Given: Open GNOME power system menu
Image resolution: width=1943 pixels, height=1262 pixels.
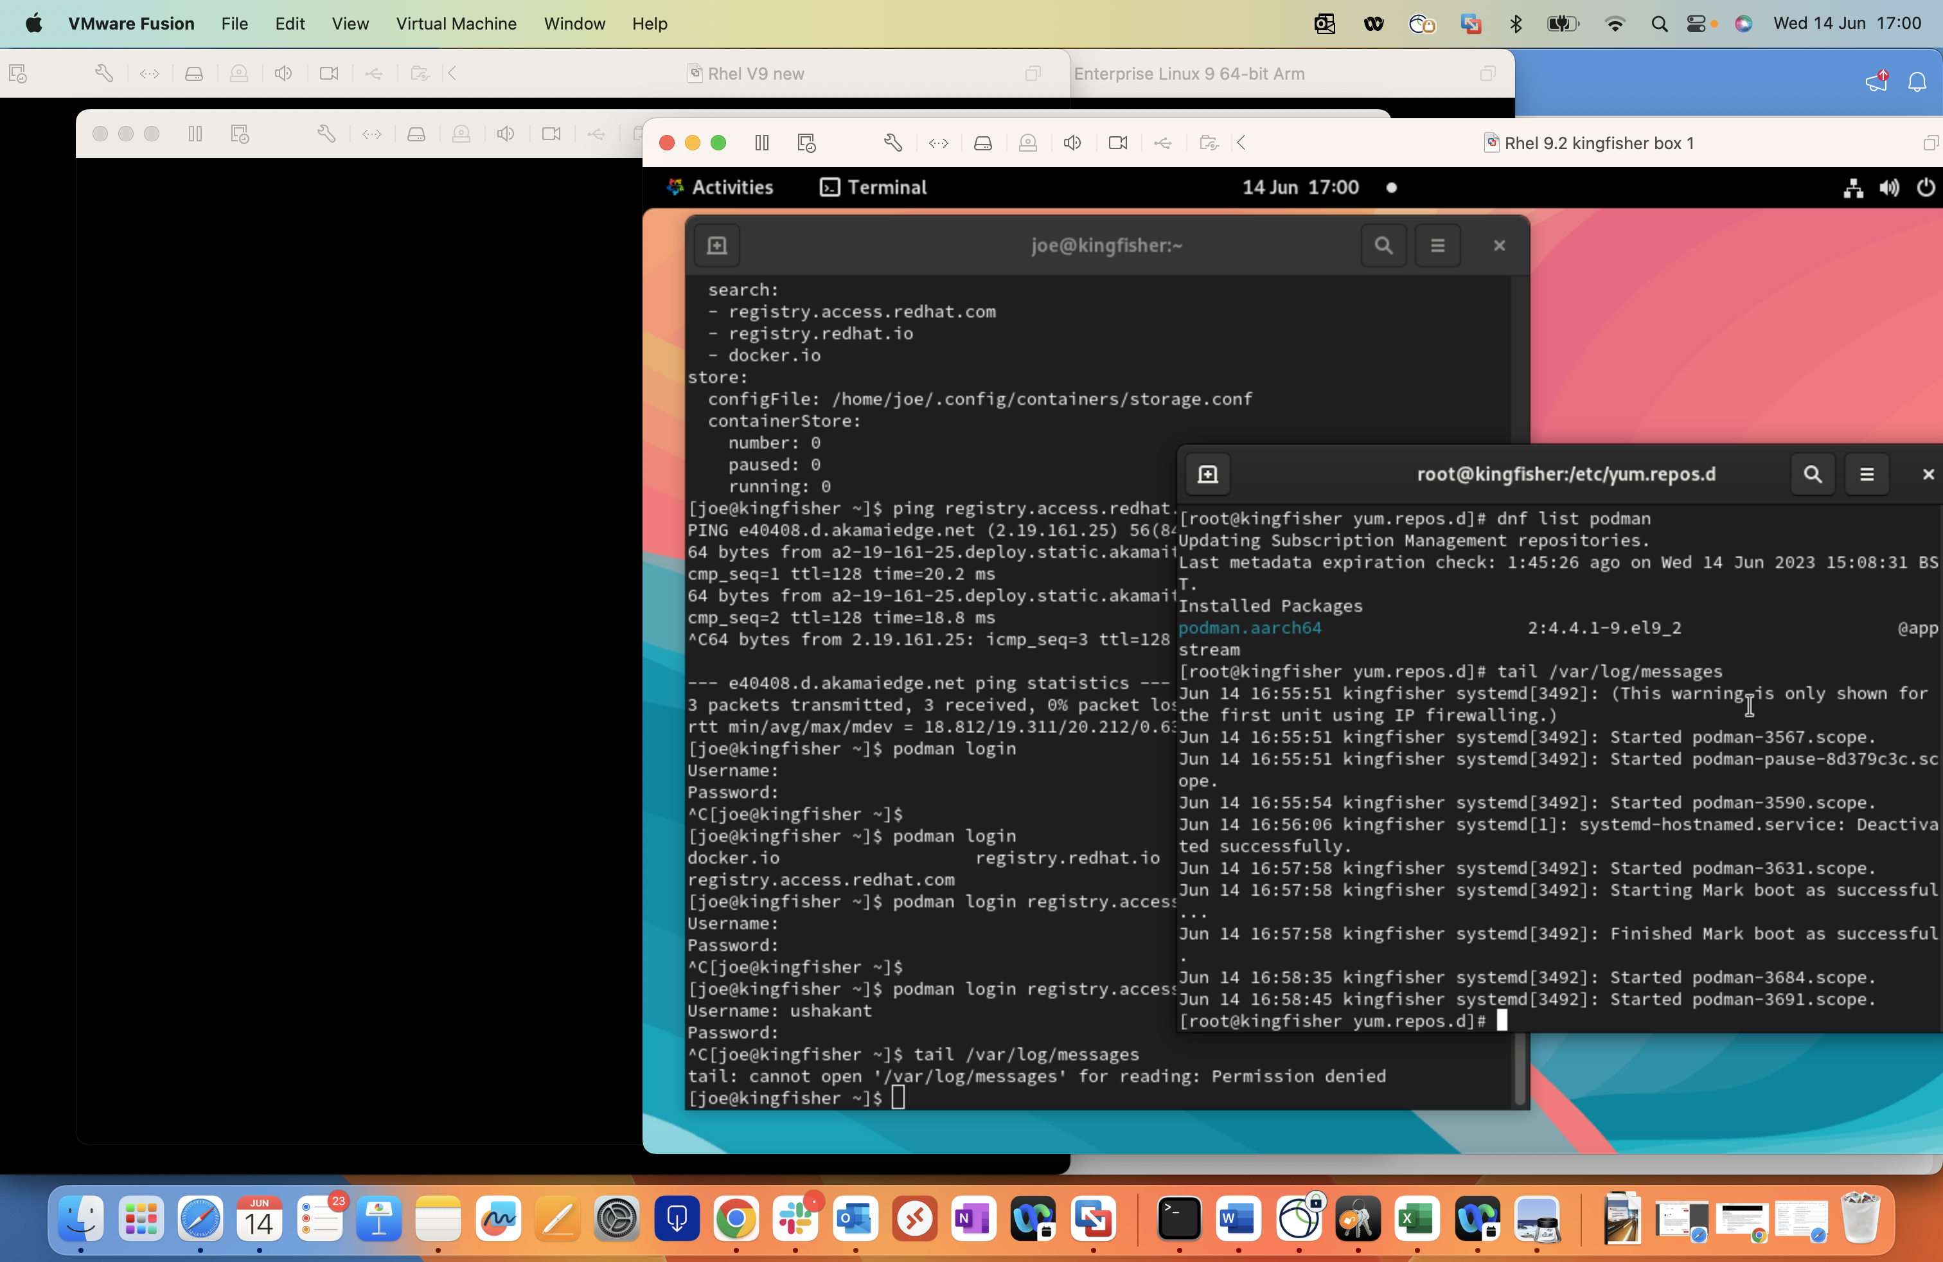Looking at the screenshot, I should (1925, 188).
